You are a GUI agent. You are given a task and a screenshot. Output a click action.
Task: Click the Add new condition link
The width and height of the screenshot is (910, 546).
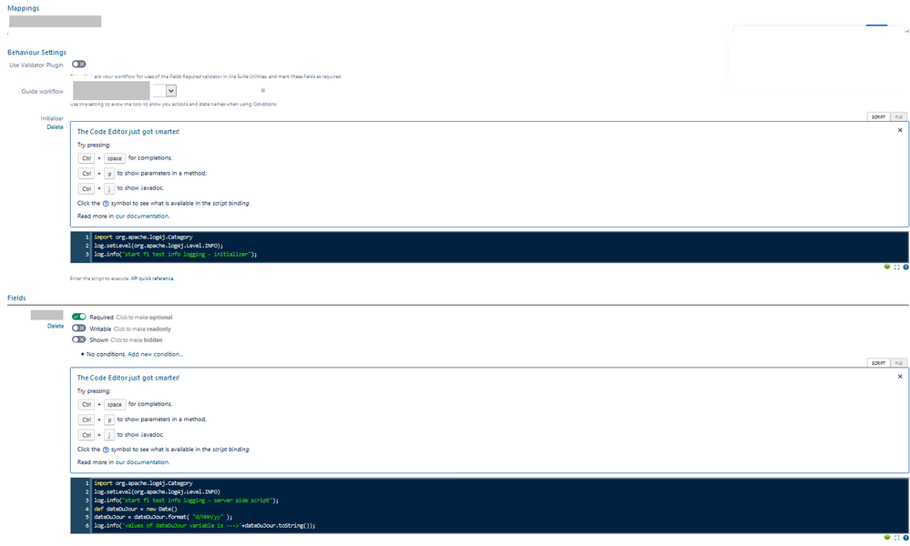point(155,354)
